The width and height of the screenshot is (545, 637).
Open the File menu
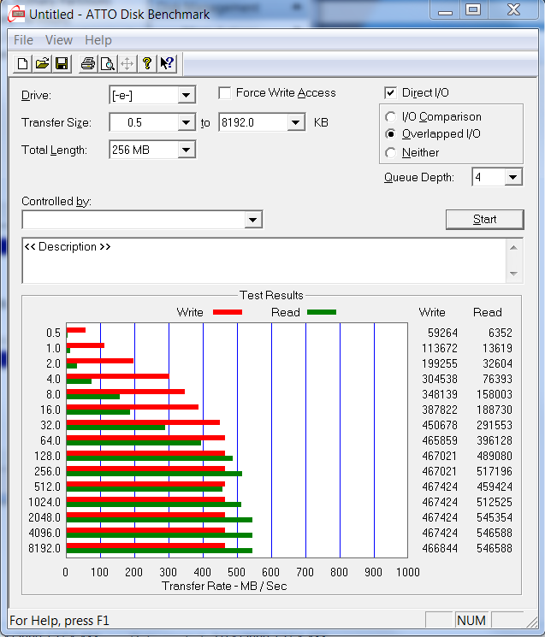point(23,40)
